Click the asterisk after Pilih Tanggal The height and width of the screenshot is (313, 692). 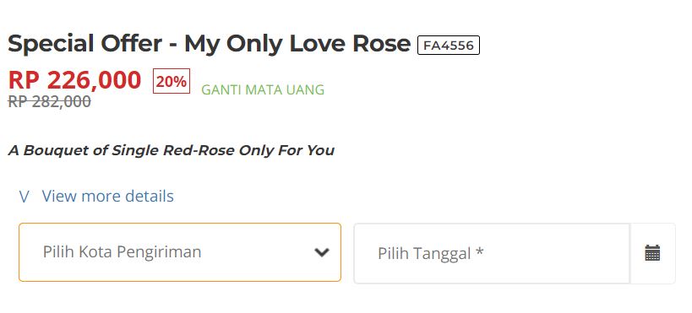tap(479, 252)
